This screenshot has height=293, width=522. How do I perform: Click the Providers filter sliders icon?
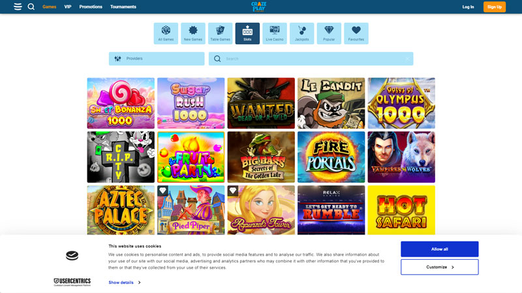pos(118,59)
